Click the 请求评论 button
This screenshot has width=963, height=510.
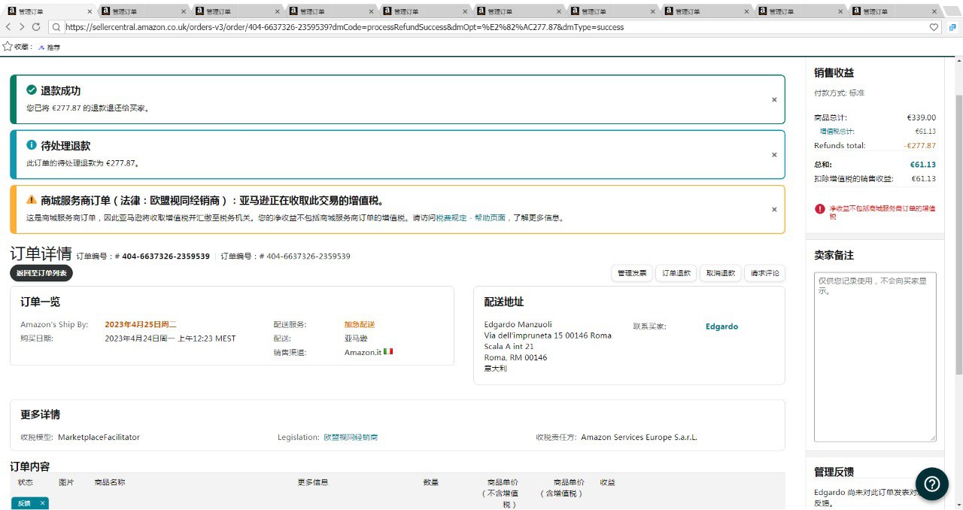[x=765, y=273]
